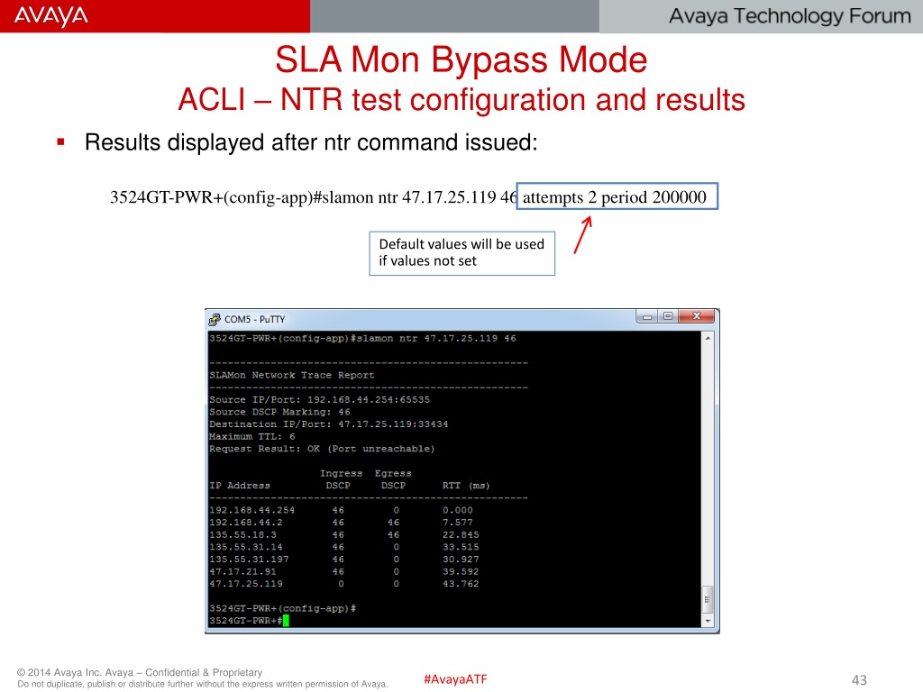923x692 pixels.
Task: Click the PuTTY icon in the COM5 title bar
Action: [215, 319]
